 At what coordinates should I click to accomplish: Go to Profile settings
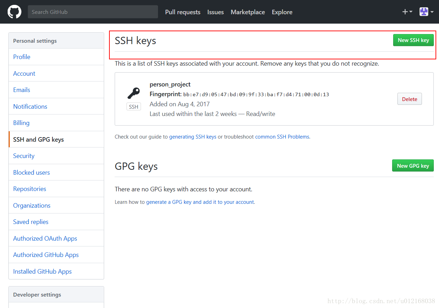56,57
